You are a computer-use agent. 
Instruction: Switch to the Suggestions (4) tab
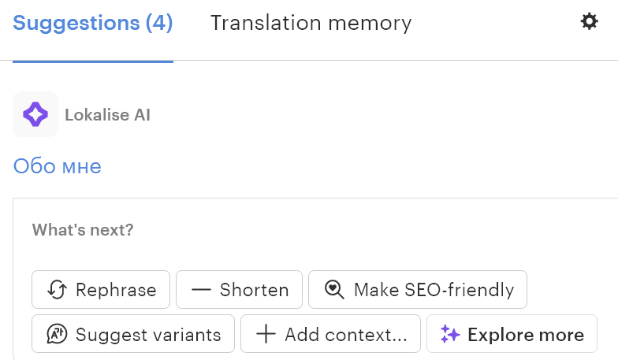(x=93, y=23)
